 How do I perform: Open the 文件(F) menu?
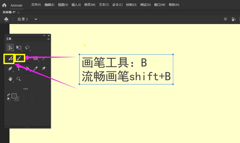point(36,5)
